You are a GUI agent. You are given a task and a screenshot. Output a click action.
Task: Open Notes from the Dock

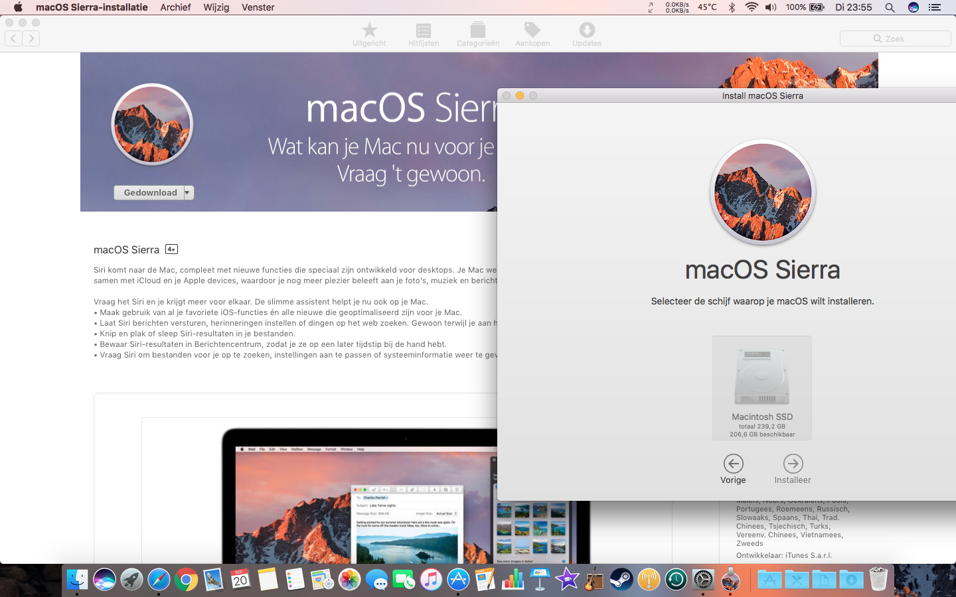pos(268,580)
